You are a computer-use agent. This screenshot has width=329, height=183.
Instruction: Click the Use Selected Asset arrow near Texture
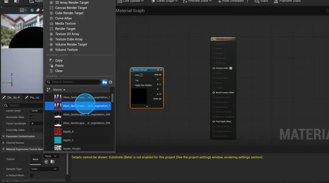[x=46, y=161]
